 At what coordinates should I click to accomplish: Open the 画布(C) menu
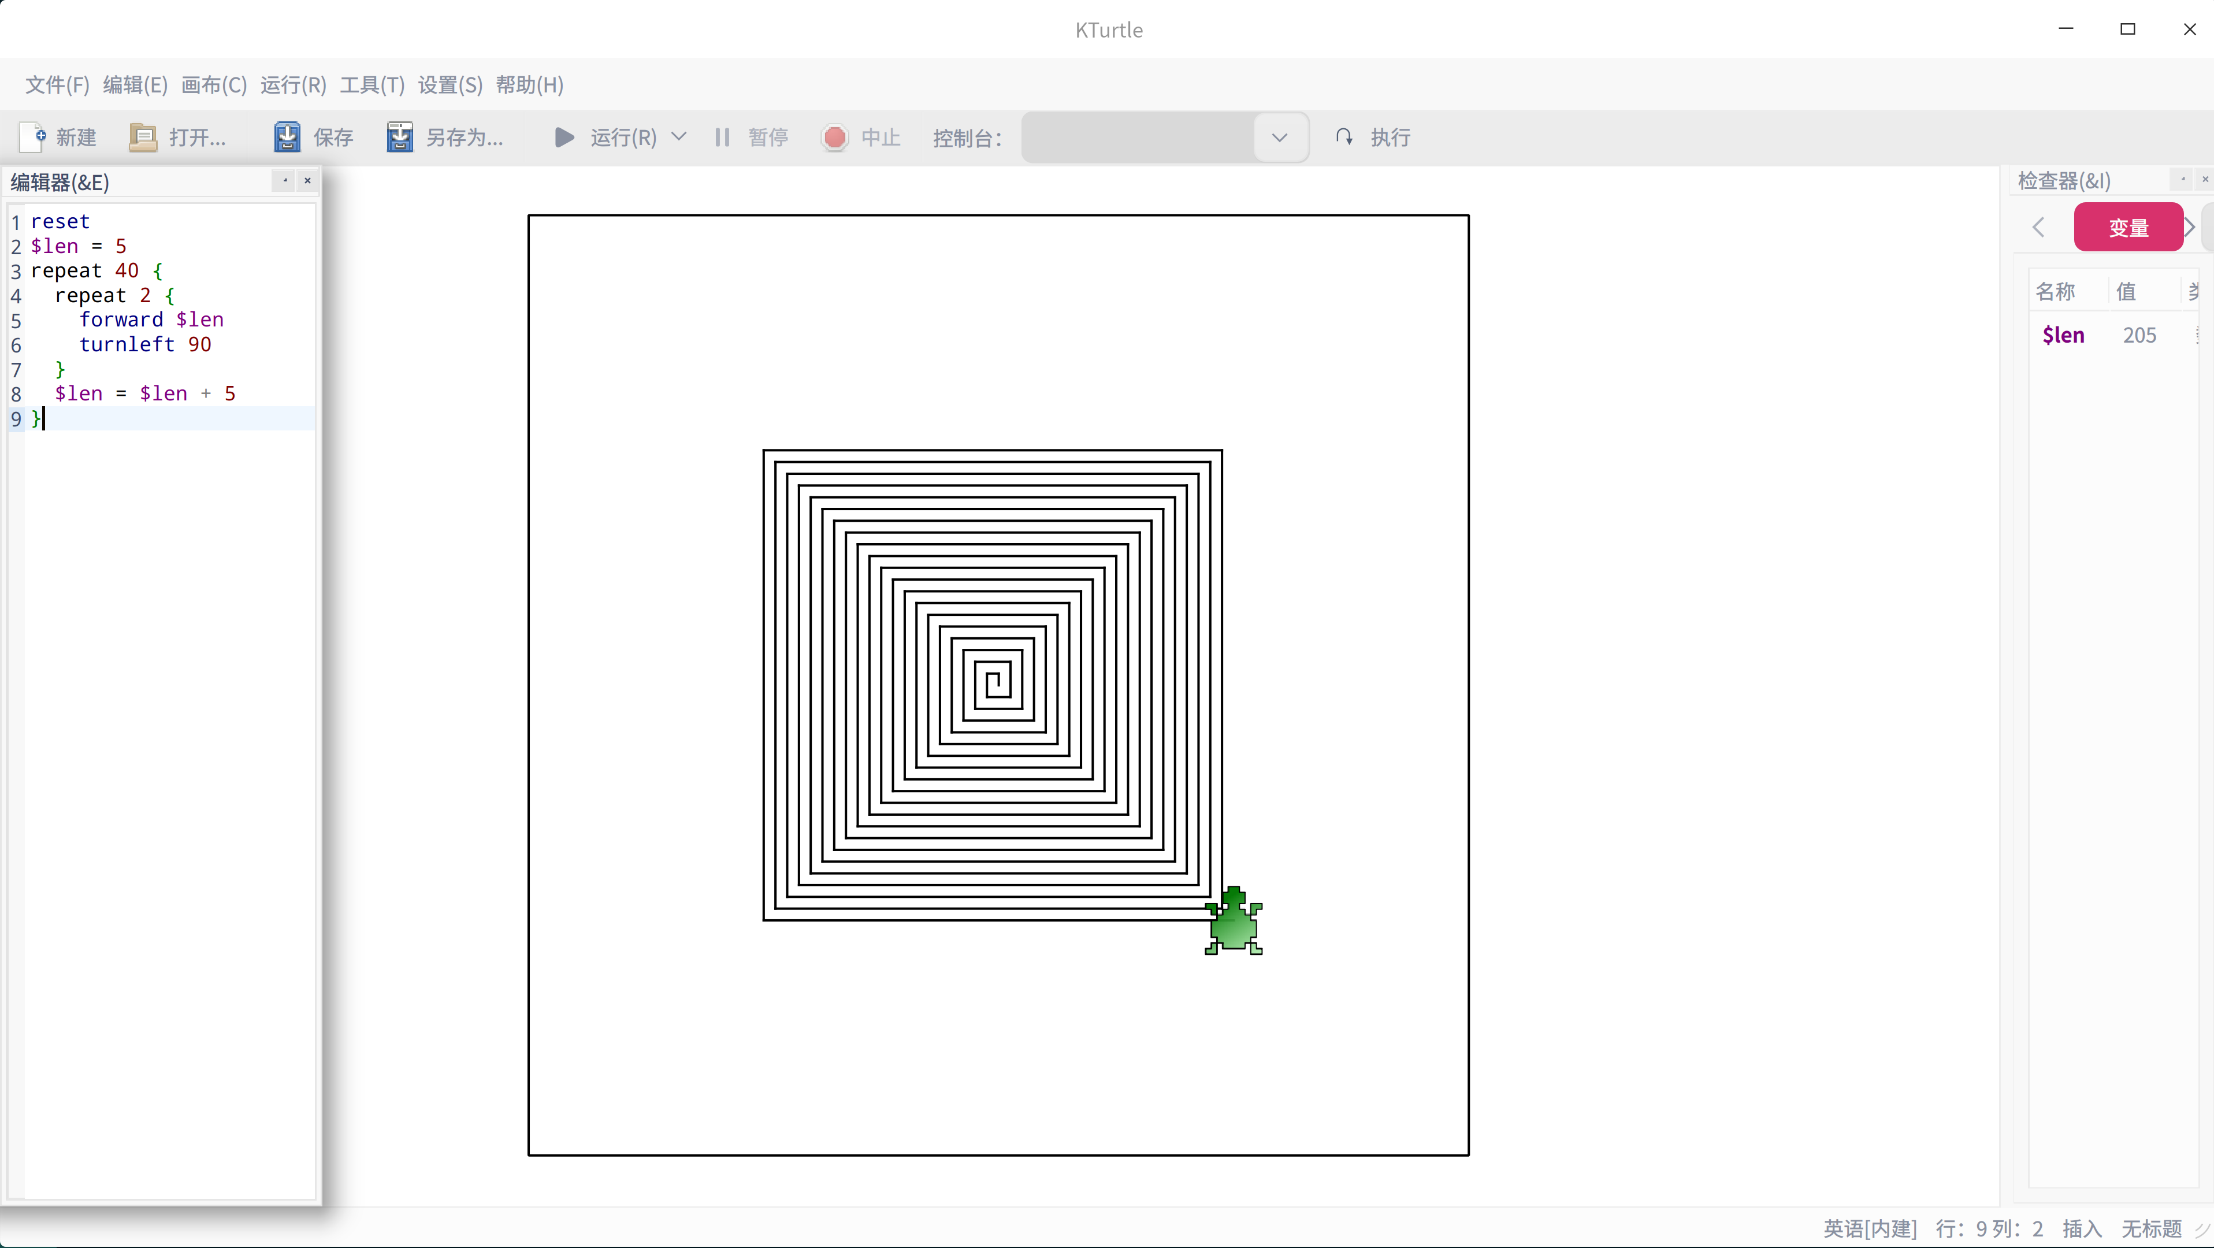(x=214, y=85)
